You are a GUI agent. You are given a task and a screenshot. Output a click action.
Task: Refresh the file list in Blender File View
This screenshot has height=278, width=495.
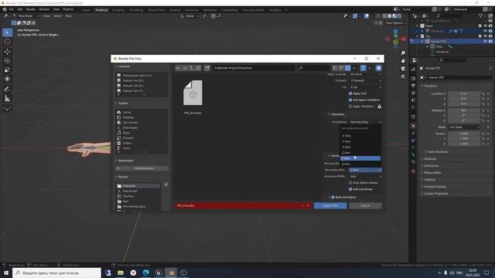[198, 68]
